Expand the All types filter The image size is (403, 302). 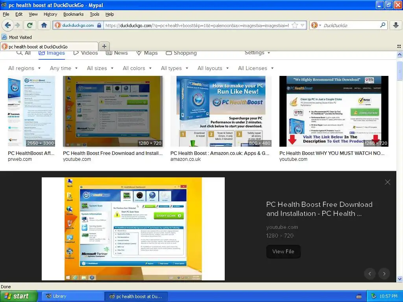(174, 68)
